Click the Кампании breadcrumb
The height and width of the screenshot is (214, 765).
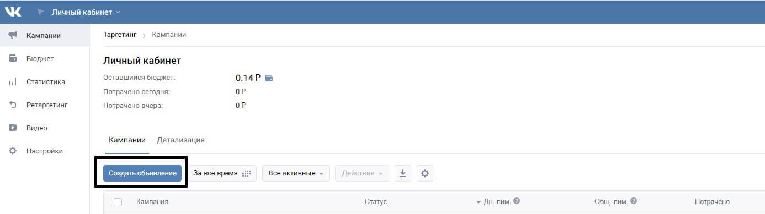[169, 35]
